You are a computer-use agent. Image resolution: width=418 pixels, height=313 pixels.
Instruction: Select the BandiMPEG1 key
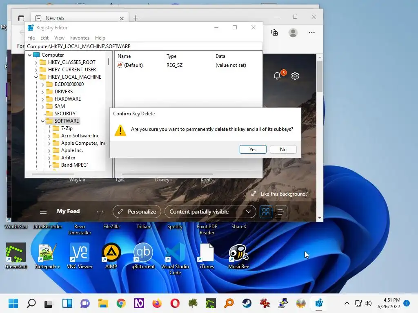point(75,165)
